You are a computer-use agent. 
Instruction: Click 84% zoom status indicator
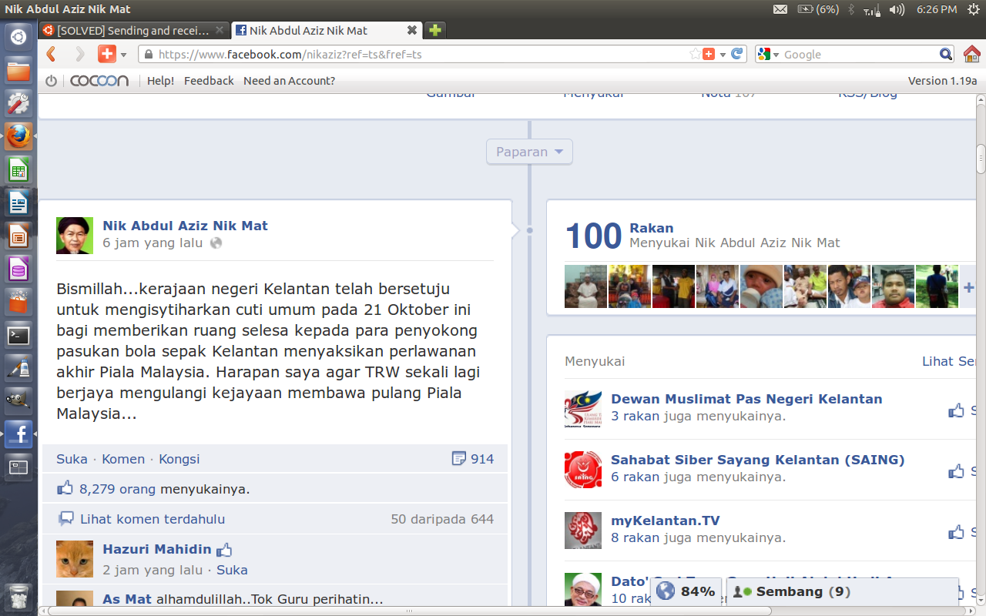coord(687,592)
